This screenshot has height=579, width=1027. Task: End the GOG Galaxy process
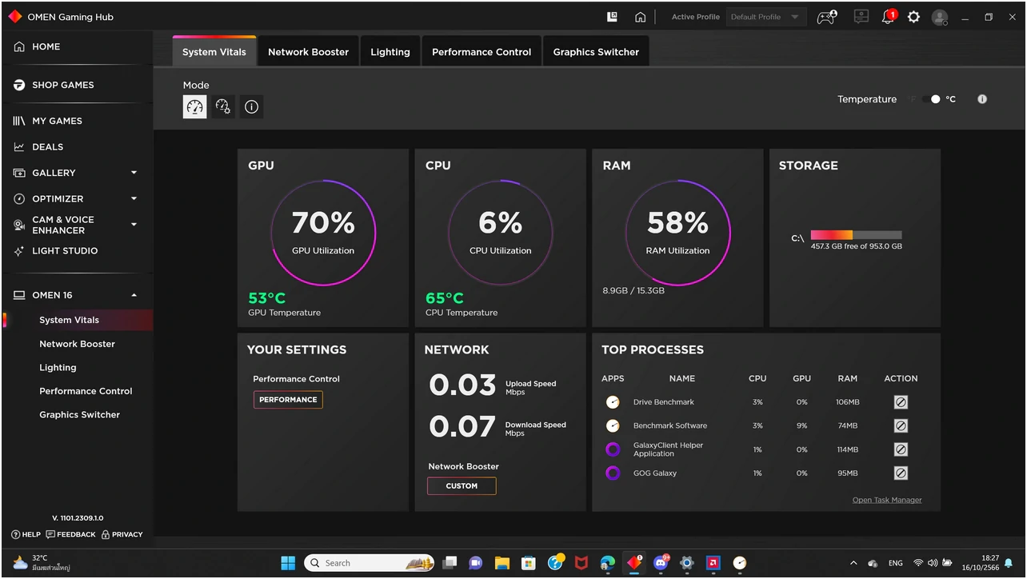pos(901,473)
